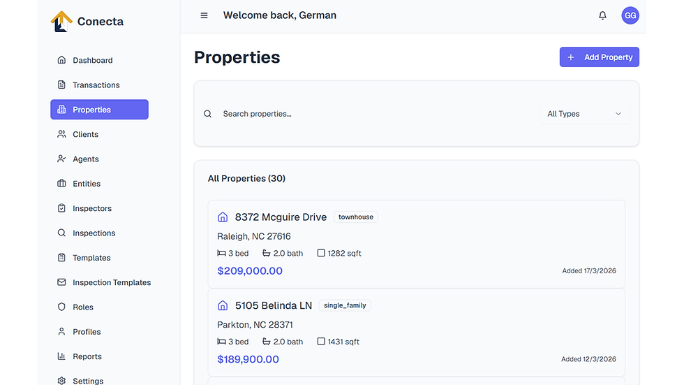Click the Profiles person icon
The height and width of the screenshot is (385, 684).
pyautogui.click(x=61, y=331)
